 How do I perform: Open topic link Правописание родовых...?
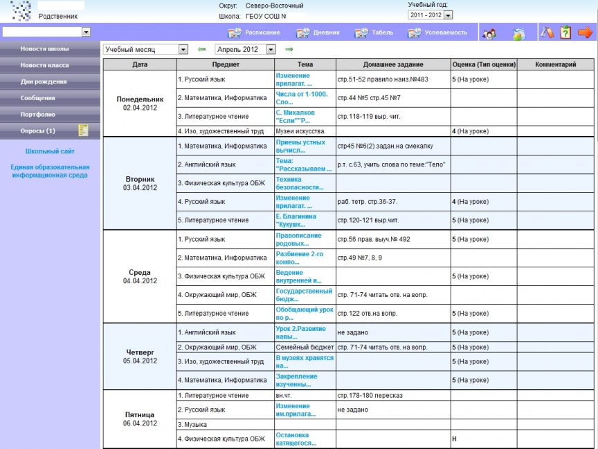(298, 239)
